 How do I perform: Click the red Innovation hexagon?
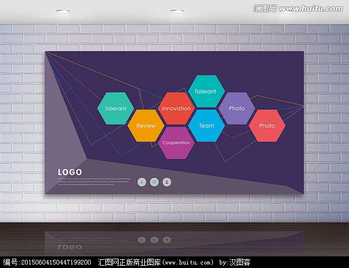coord(176,108)
